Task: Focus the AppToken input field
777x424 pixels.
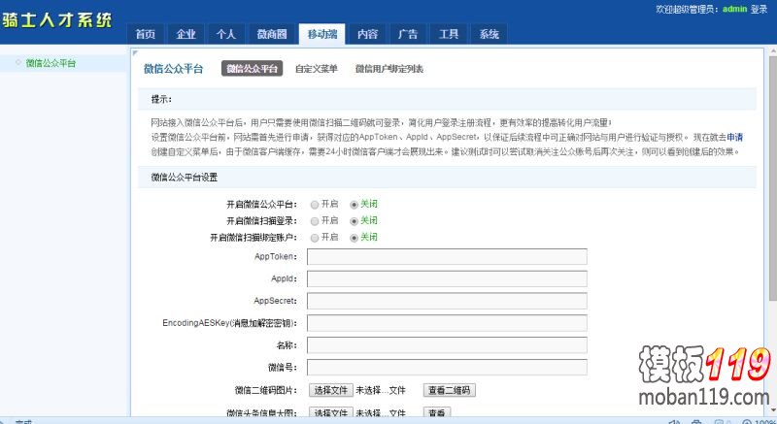Action: [x=447, y=257]
